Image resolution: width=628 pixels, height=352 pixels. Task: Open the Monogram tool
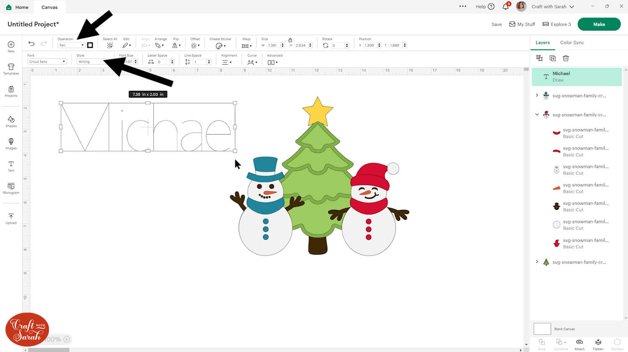pos(11,188)
